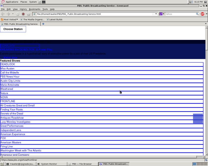Open All Creatures Great and Small link

101,105
